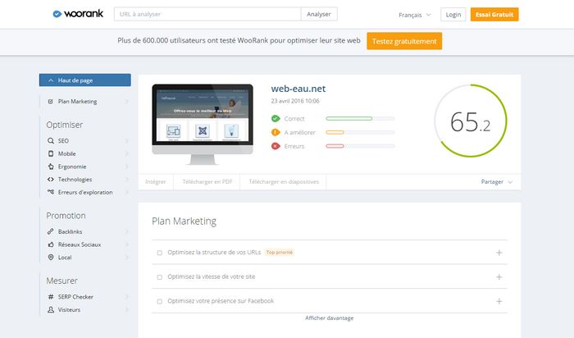The width and height of the screenshot is (574, 338).
Task: Click the Backlinks chain icon
Action: point(51,231)
